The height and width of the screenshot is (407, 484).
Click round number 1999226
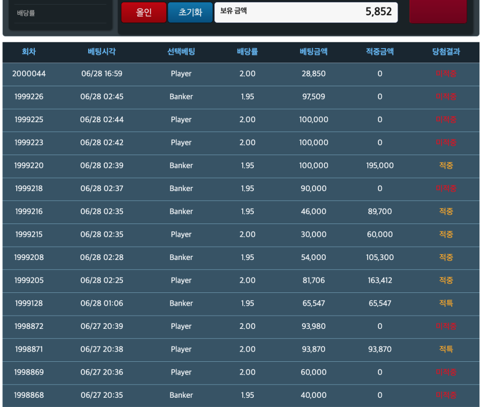tap(29, 97)
